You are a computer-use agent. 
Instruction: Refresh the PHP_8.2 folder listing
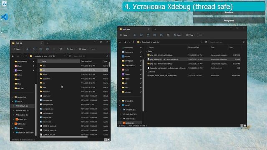click(70, 56)
